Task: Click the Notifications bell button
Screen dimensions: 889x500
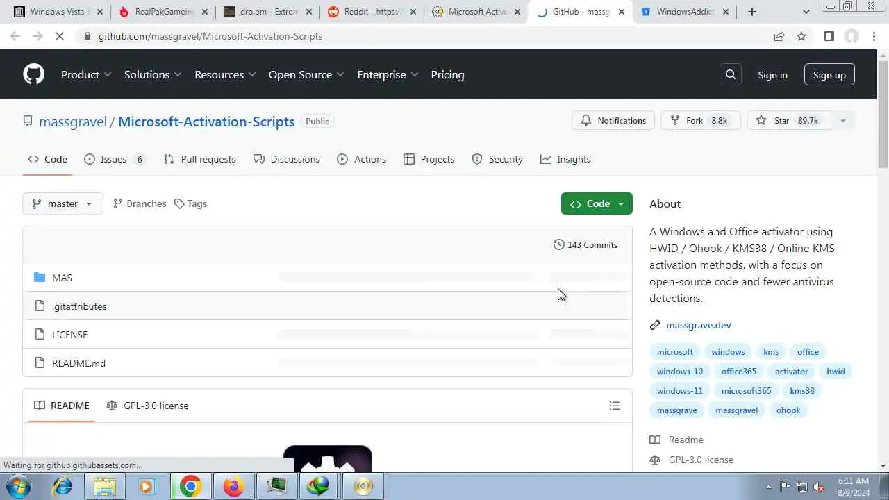Action: 614,120
